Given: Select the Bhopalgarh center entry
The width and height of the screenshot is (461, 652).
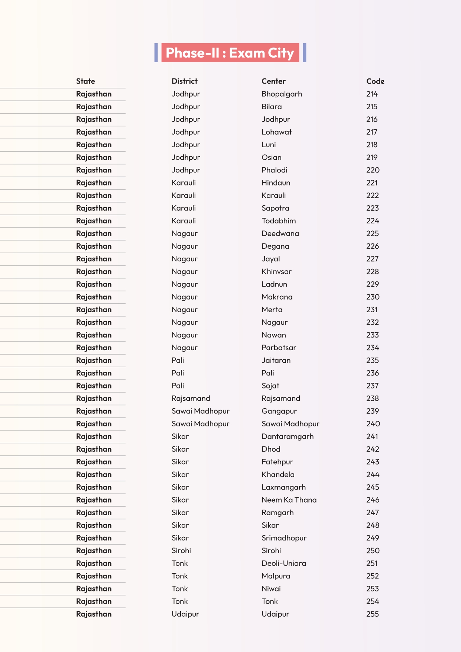Looking at the screenshot, I should [x=282, y=94].
